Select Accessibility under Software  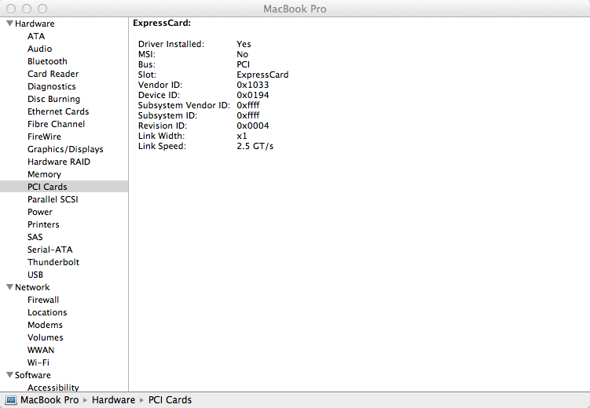[x=53, y=388]
